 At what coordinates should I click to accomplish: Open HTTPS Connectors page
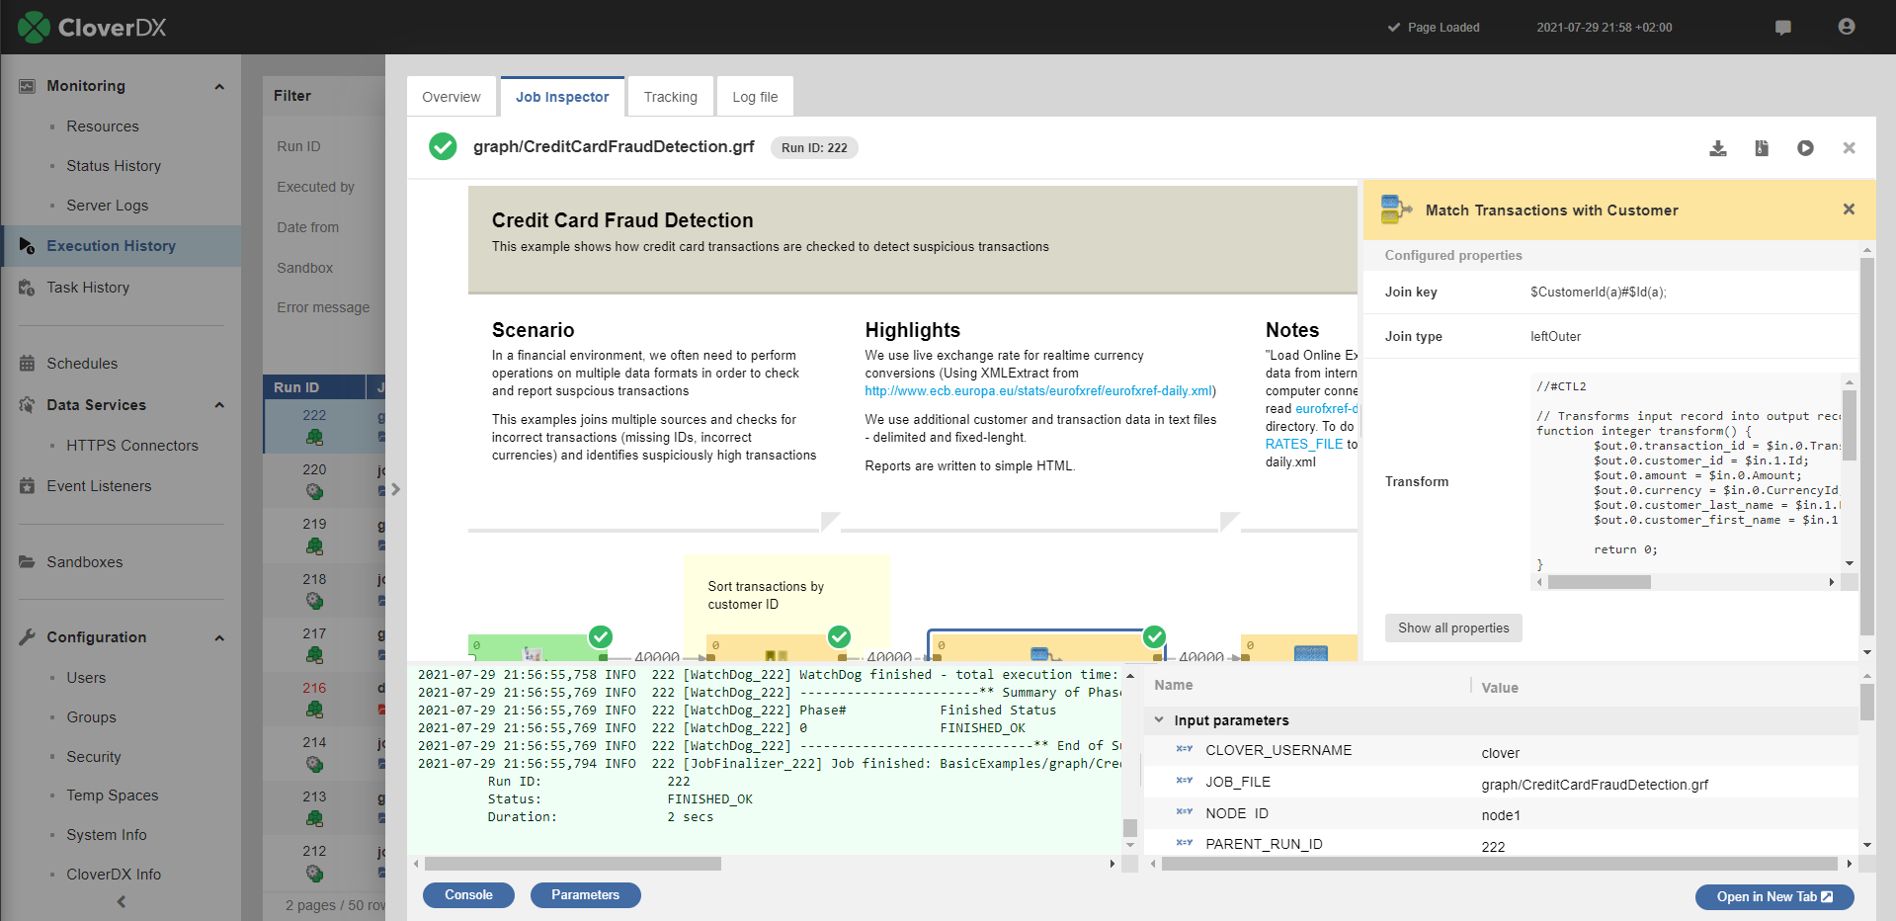point(132,446)
